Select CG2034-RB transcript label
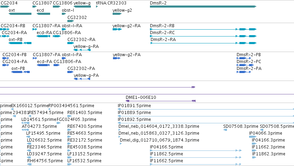Image resolution: width=294 pixels, height=166 pixels. [x=13, y=25]
